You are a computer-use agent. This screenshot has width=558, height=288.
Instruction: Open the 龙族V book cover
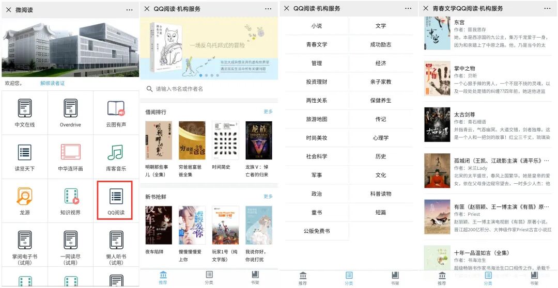(259, 140)
